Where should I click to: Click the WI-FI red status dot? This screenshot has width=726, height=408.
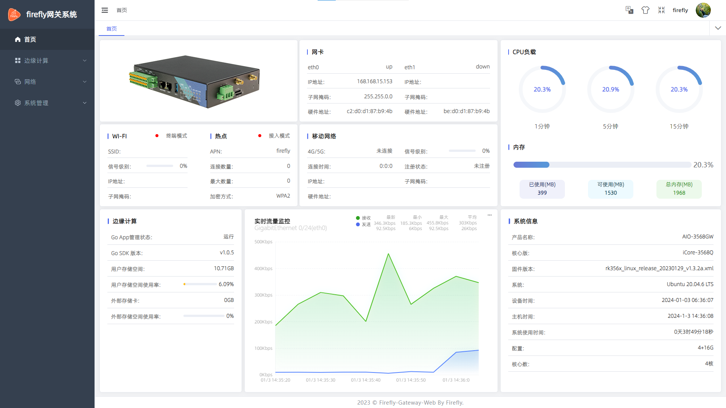click(x=157, y=136)
